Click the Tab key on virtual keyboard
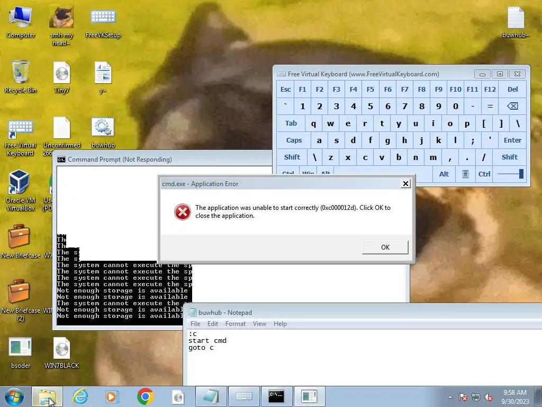542x407 pixels. click(x=291, y=123)
